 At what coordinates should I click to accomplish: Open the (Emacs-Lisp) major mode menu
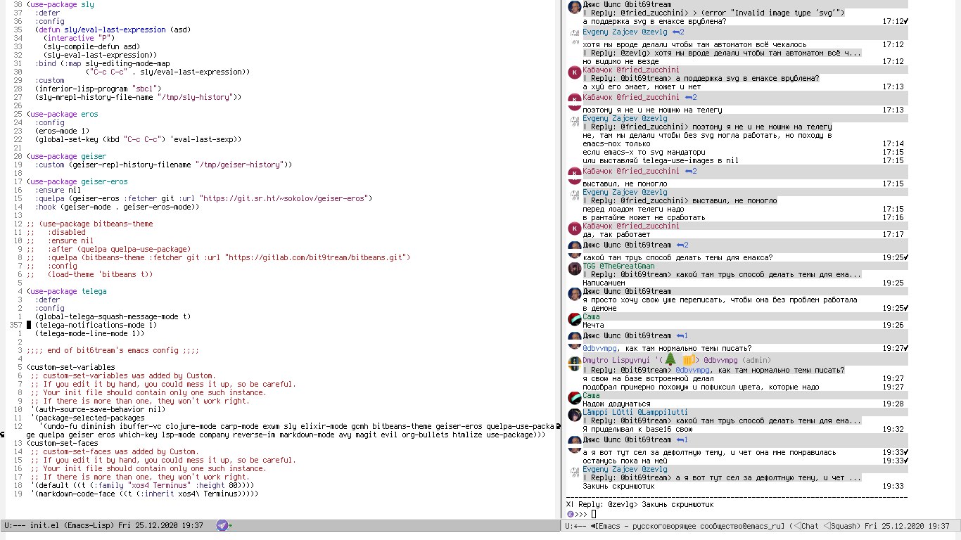pyautogui.click(x=88, y=526)
